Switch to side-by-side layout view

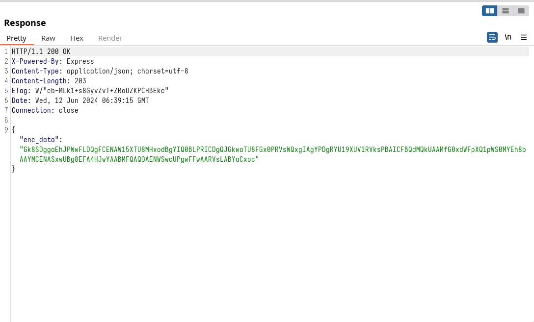(x=489, y=11)
